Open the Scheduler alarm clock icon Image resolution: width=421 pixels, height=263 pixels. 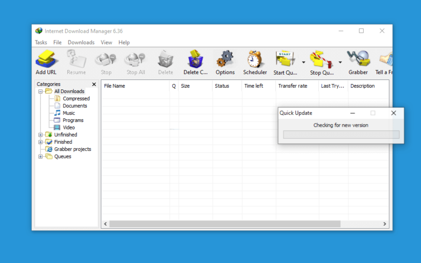point(255,59)
